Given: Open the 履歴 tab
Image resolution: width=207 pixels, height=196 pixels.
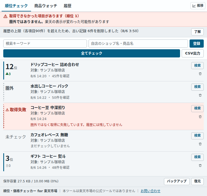Looking at the screenshot, I should [x=68, y=6].
